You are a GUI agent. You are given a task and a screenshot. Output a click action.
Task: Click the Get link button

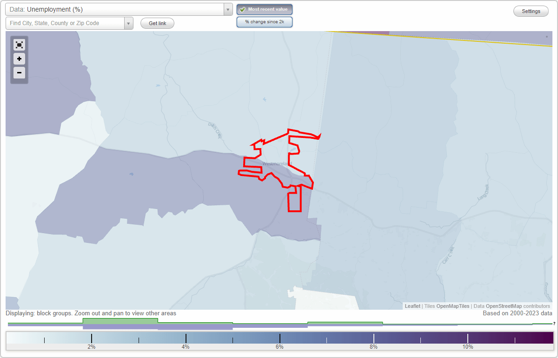tap(157, 23)
